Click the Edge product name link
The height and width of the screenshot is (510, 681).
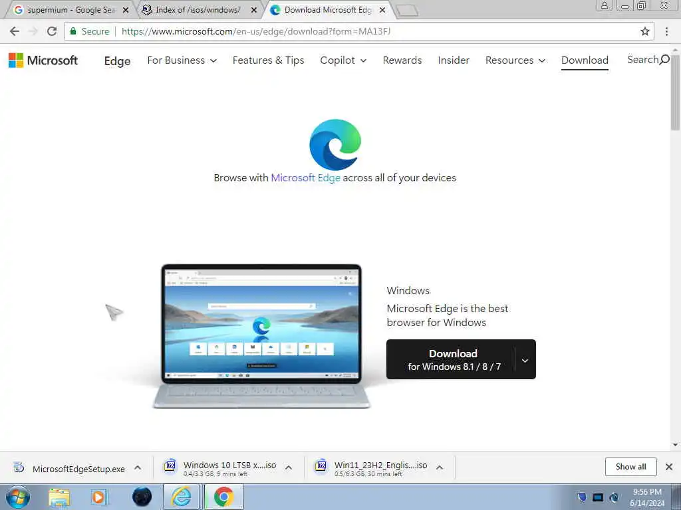coord(117,61)
